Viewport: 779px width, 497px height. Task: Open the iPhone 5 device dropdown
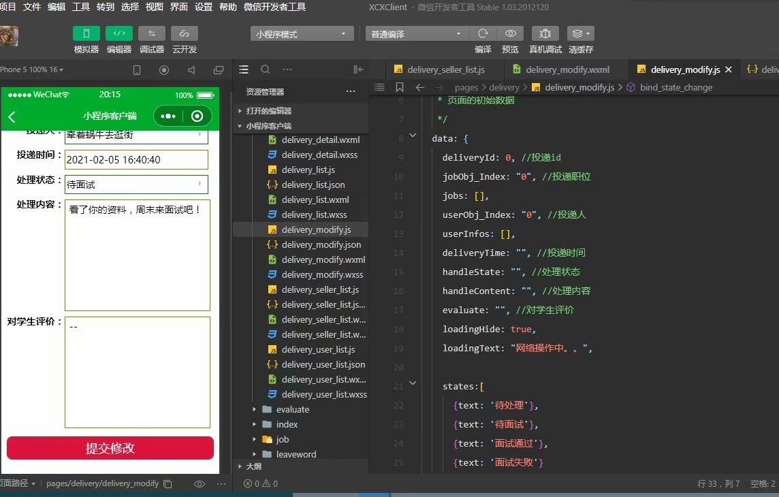pos(32,69)
